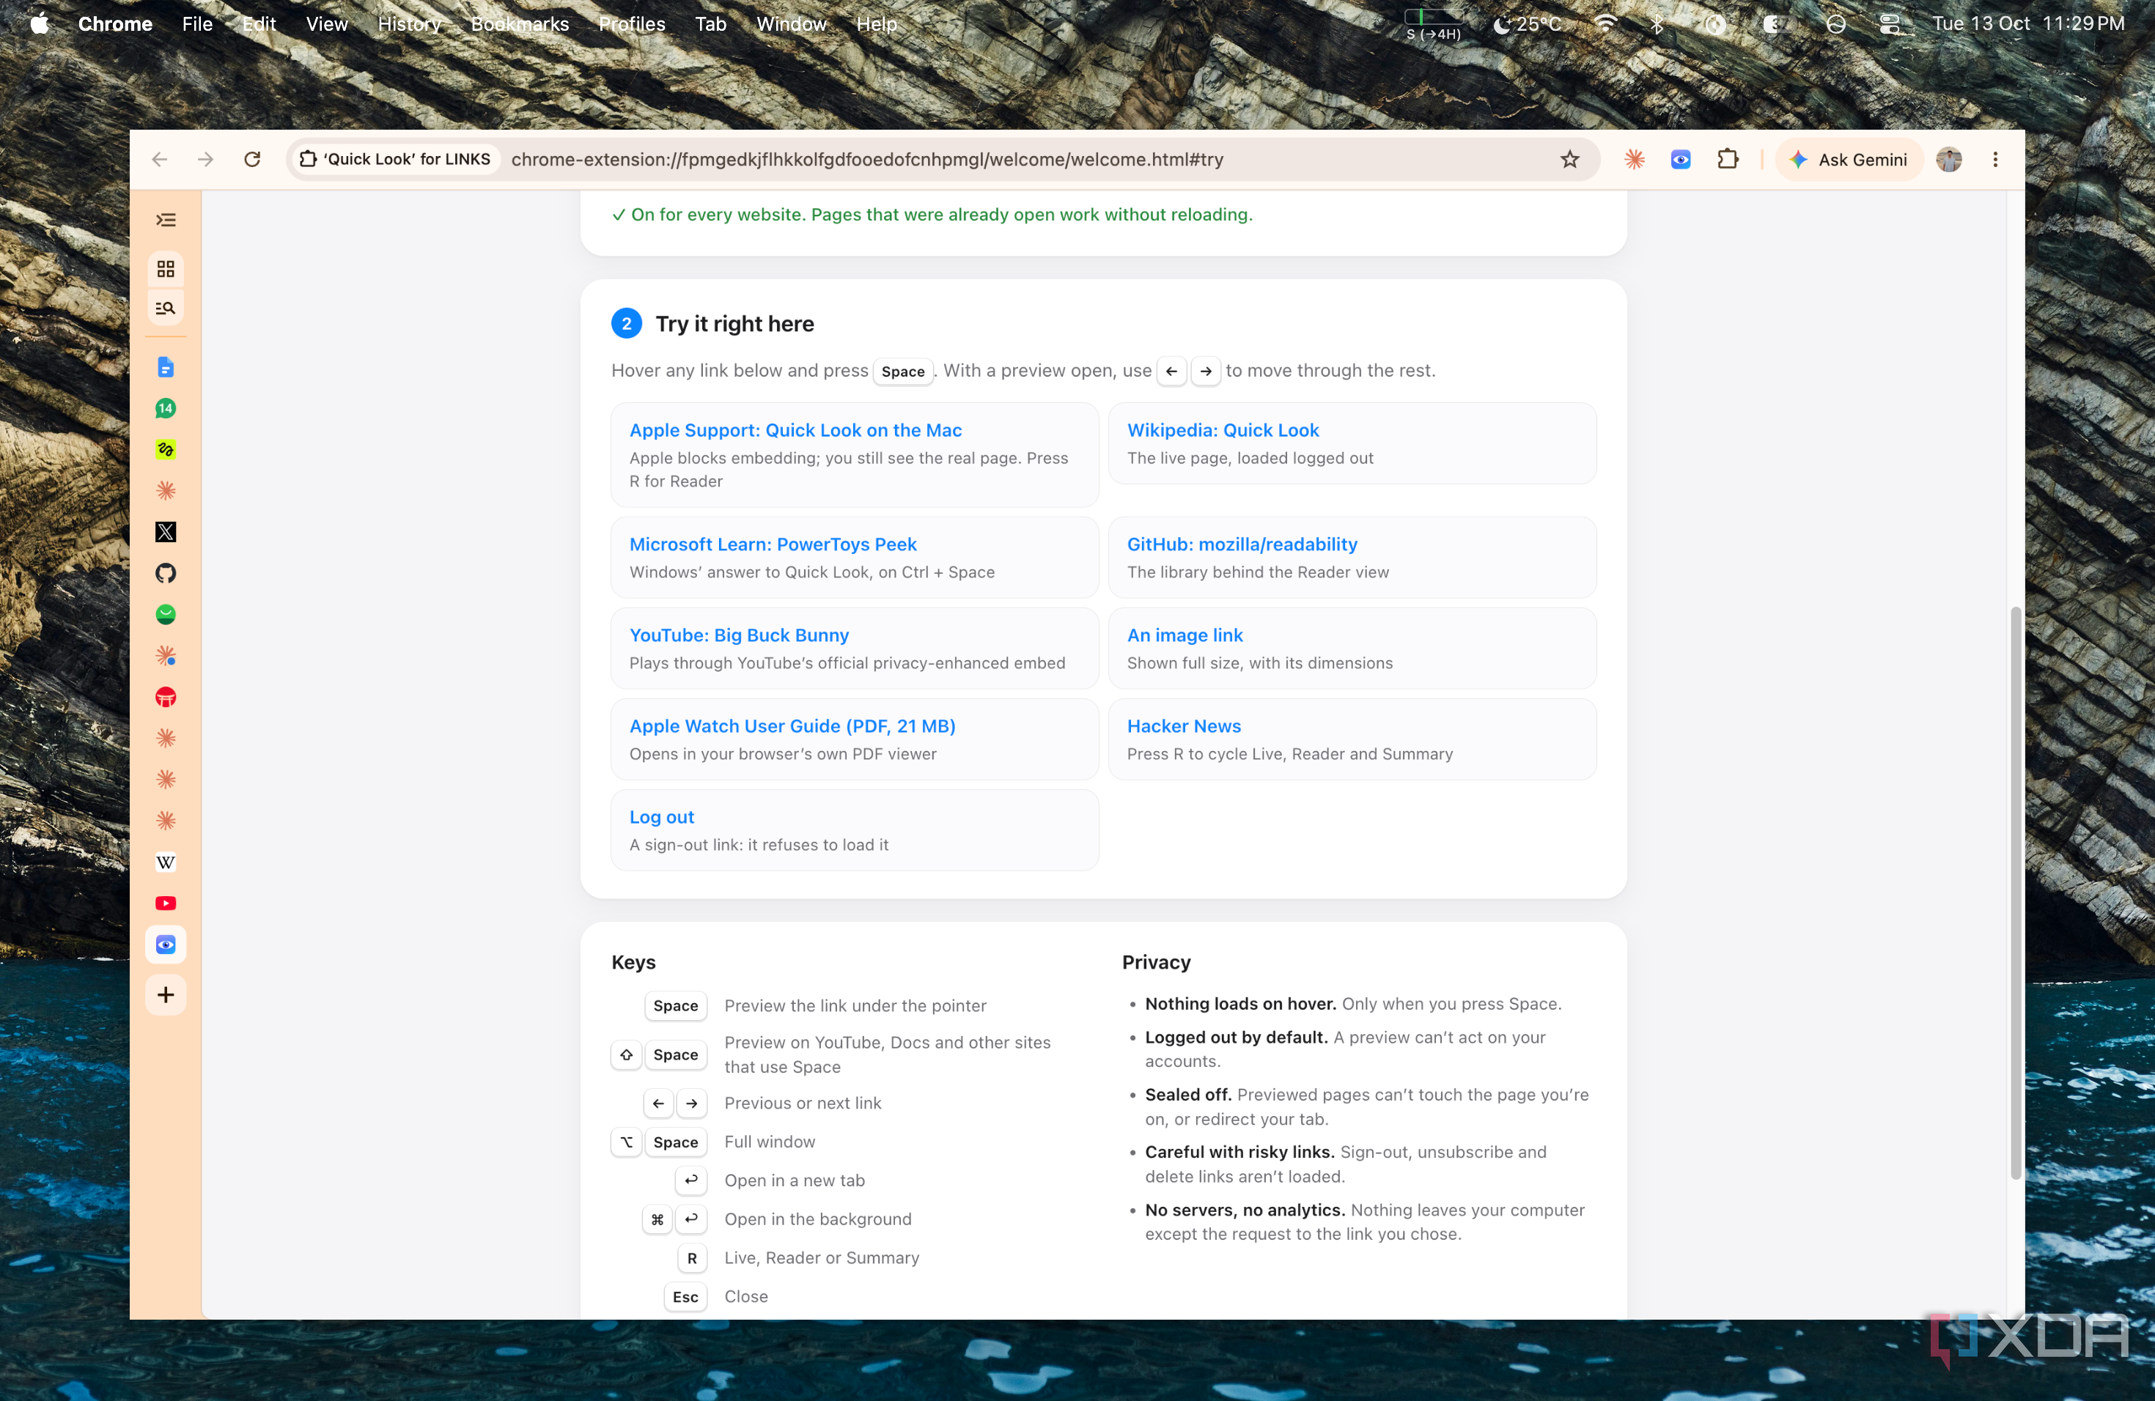
Task: Click the Log out demo link
Action: point(661,816)
